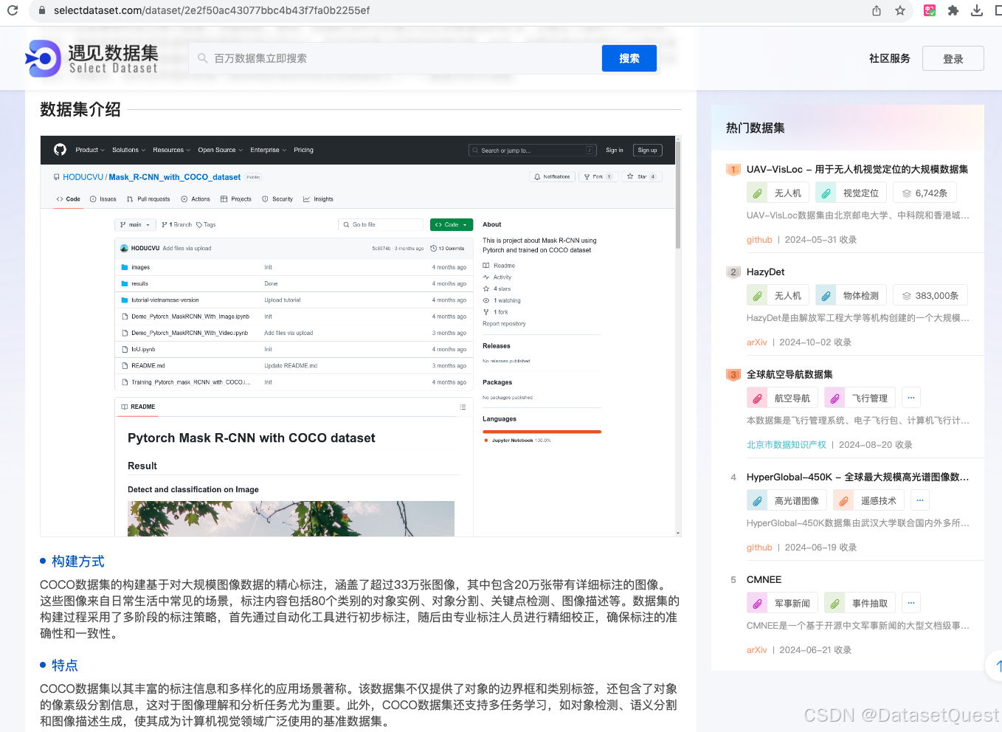The width and height of the screenshot is (1002, 732).
Task: Bookmark this page with the star icon
Action: 900,10
